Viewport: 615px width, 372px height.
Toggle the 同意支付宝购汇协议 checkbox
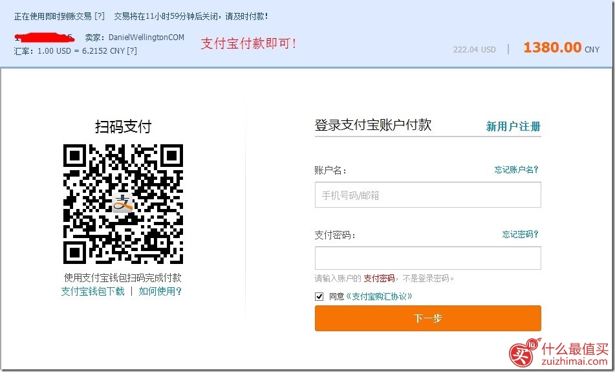tap(319, 297)
